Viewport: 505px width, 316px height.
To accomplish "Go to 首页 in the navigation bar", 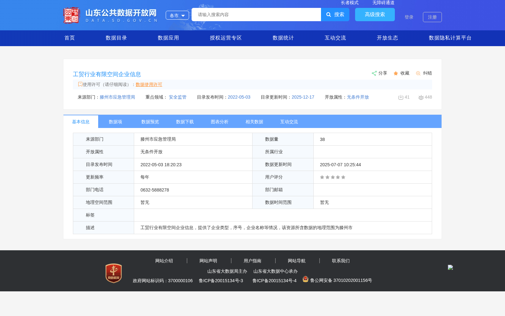I will [x=70, y=38].
